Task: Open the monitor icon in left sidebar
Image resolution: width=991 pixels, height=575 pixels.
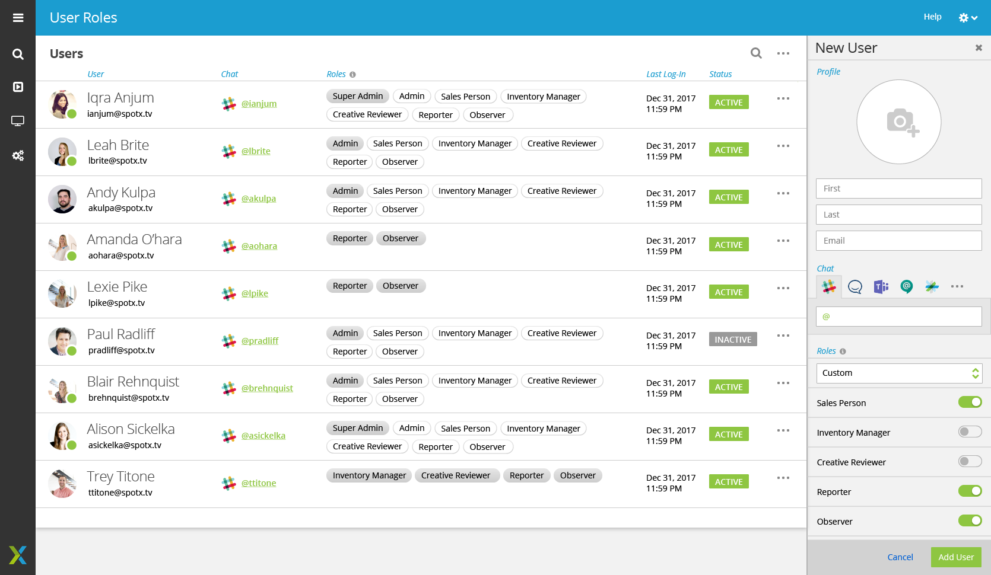Action: coord(18,122)
